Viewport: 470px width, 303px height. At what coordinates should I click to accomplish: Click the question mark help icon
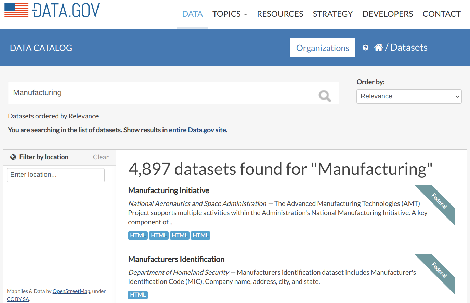click(365, 48)
